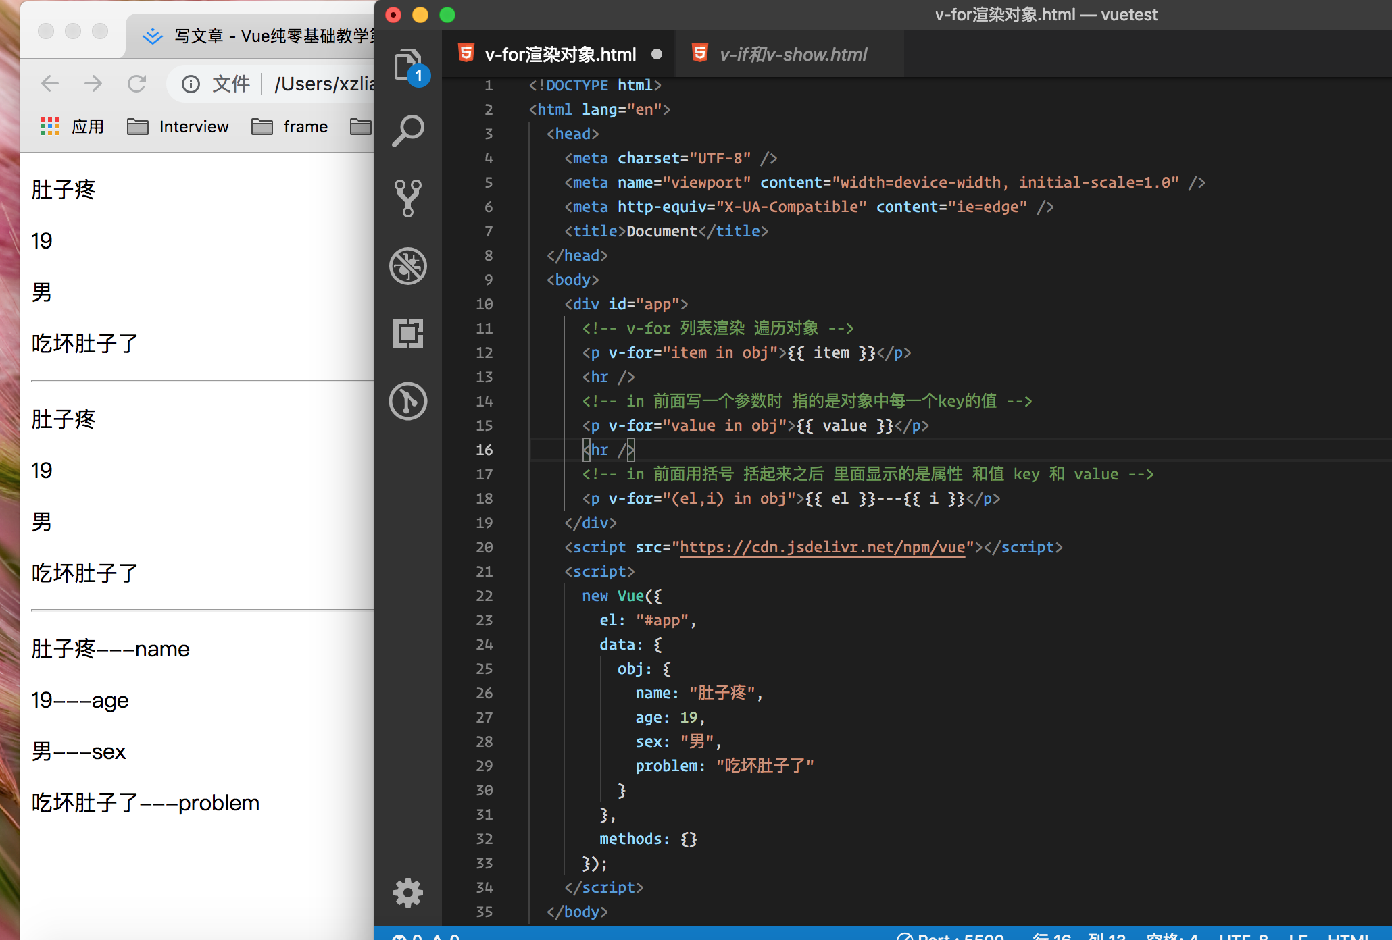Click the site info icon in address bar

point(191,84)
